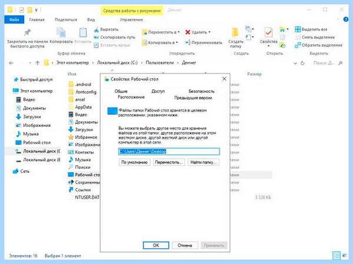
Task: Expand address bar history dropdown
Action: tap(295, 64)
